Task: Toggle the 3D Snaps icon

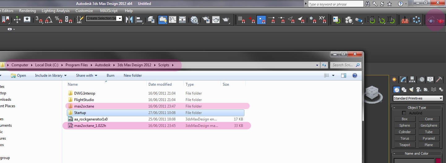Action: (x=39, y=19)
